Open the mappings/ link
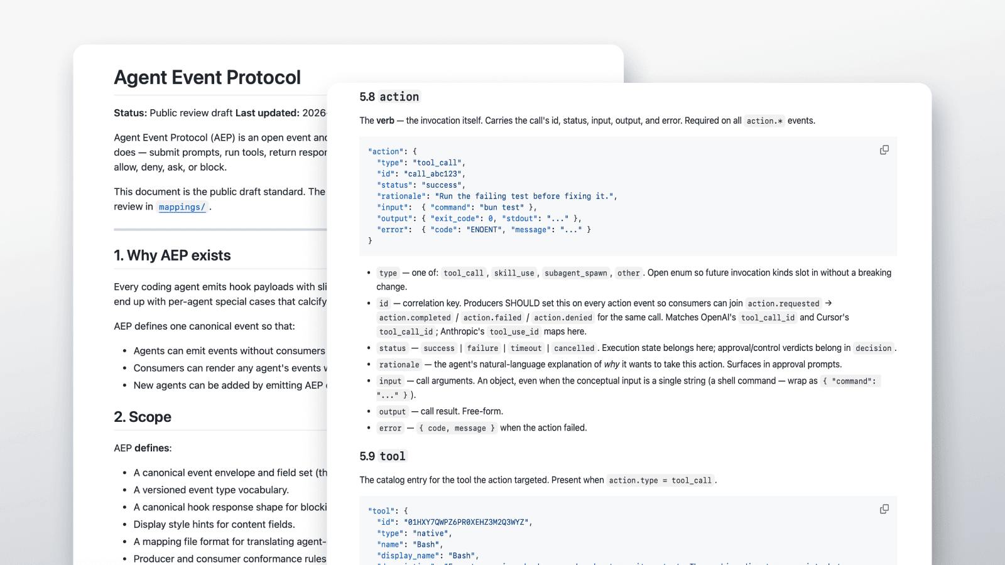This screenshot has height=565, width=1005. 182,207
